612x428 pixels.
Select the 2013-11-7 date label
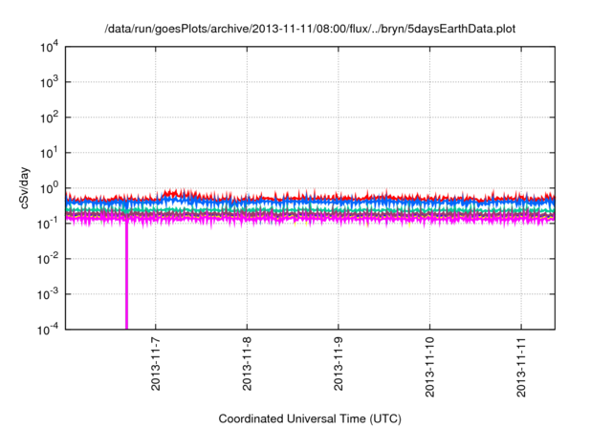coord(156,364)
